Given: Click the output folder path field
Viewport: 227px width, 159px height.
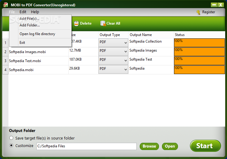Looking at the screenshot, I should (x=86, y=146).
